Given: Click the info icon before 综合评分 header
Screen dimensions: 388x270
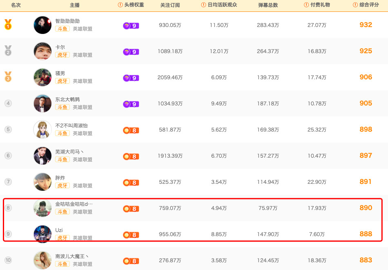Looking at the screenshot, I should 355,5.
